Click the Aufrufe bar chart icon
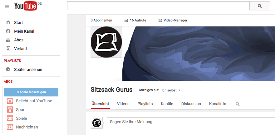 (126, 21)
